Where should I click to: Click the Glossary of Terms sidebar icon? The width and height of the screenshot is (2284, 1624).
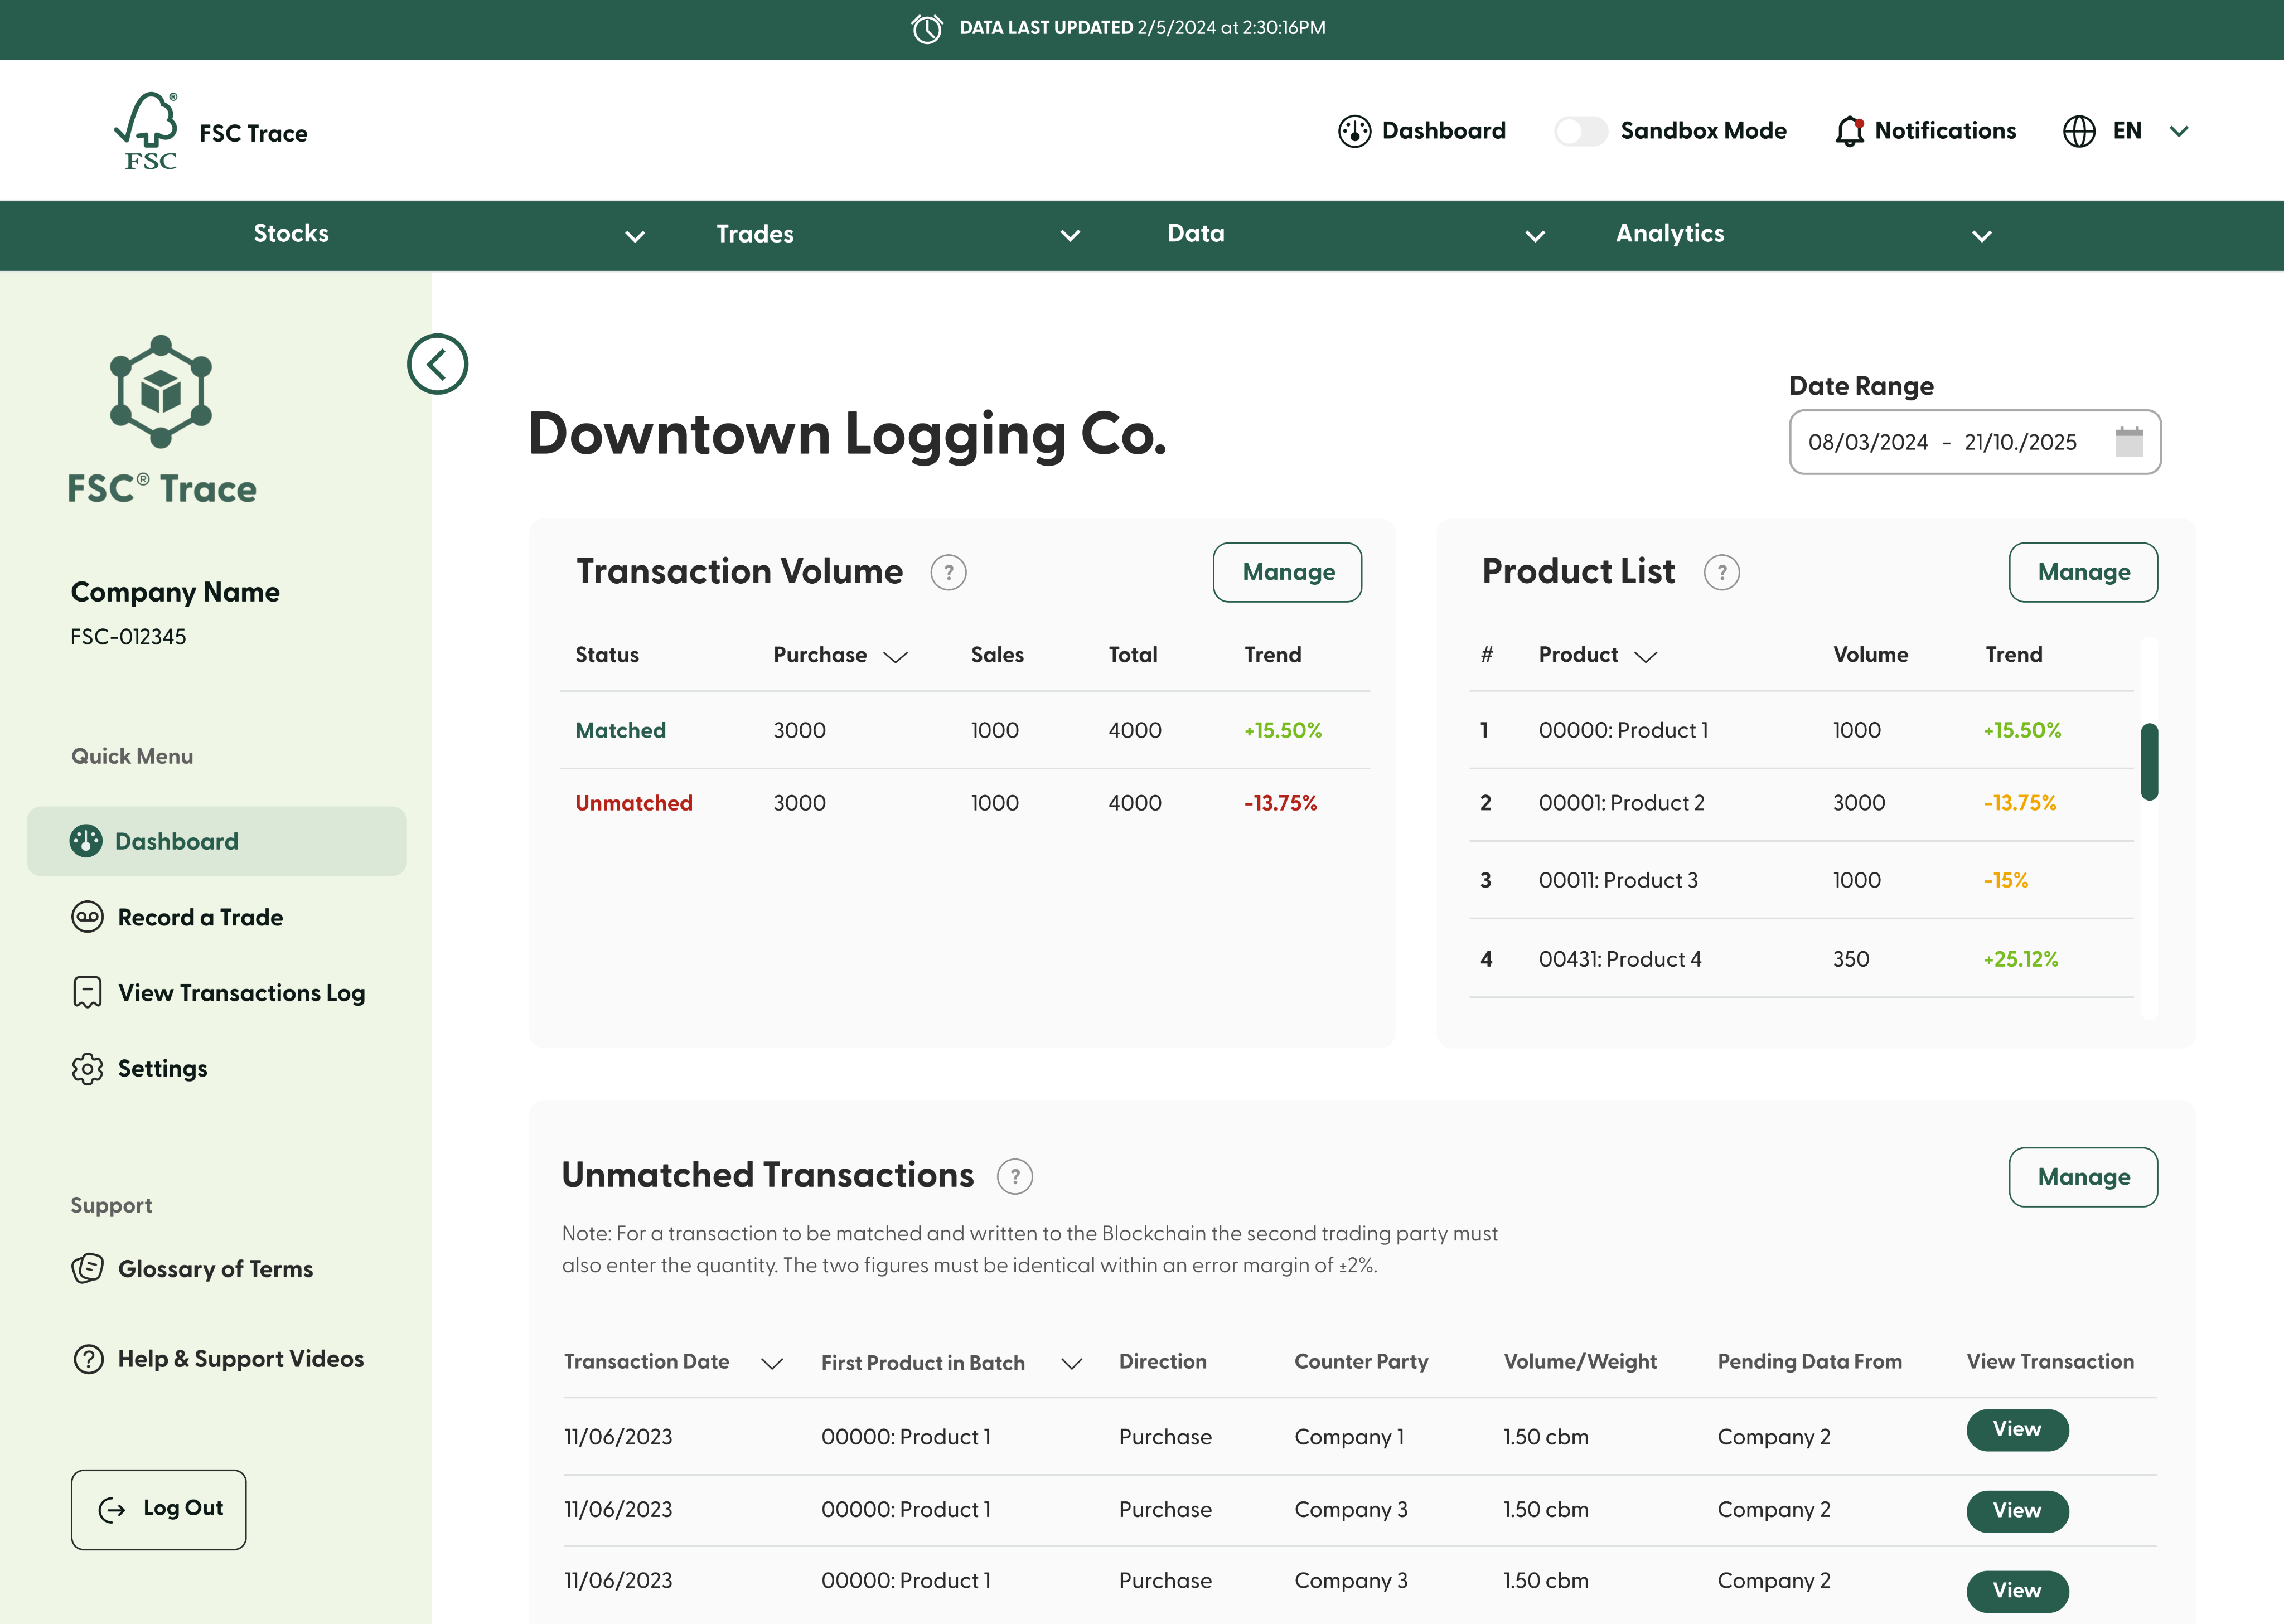[x=88, y=1268]
